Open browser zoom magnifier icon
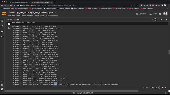The image size is (170, 95). 131,5
